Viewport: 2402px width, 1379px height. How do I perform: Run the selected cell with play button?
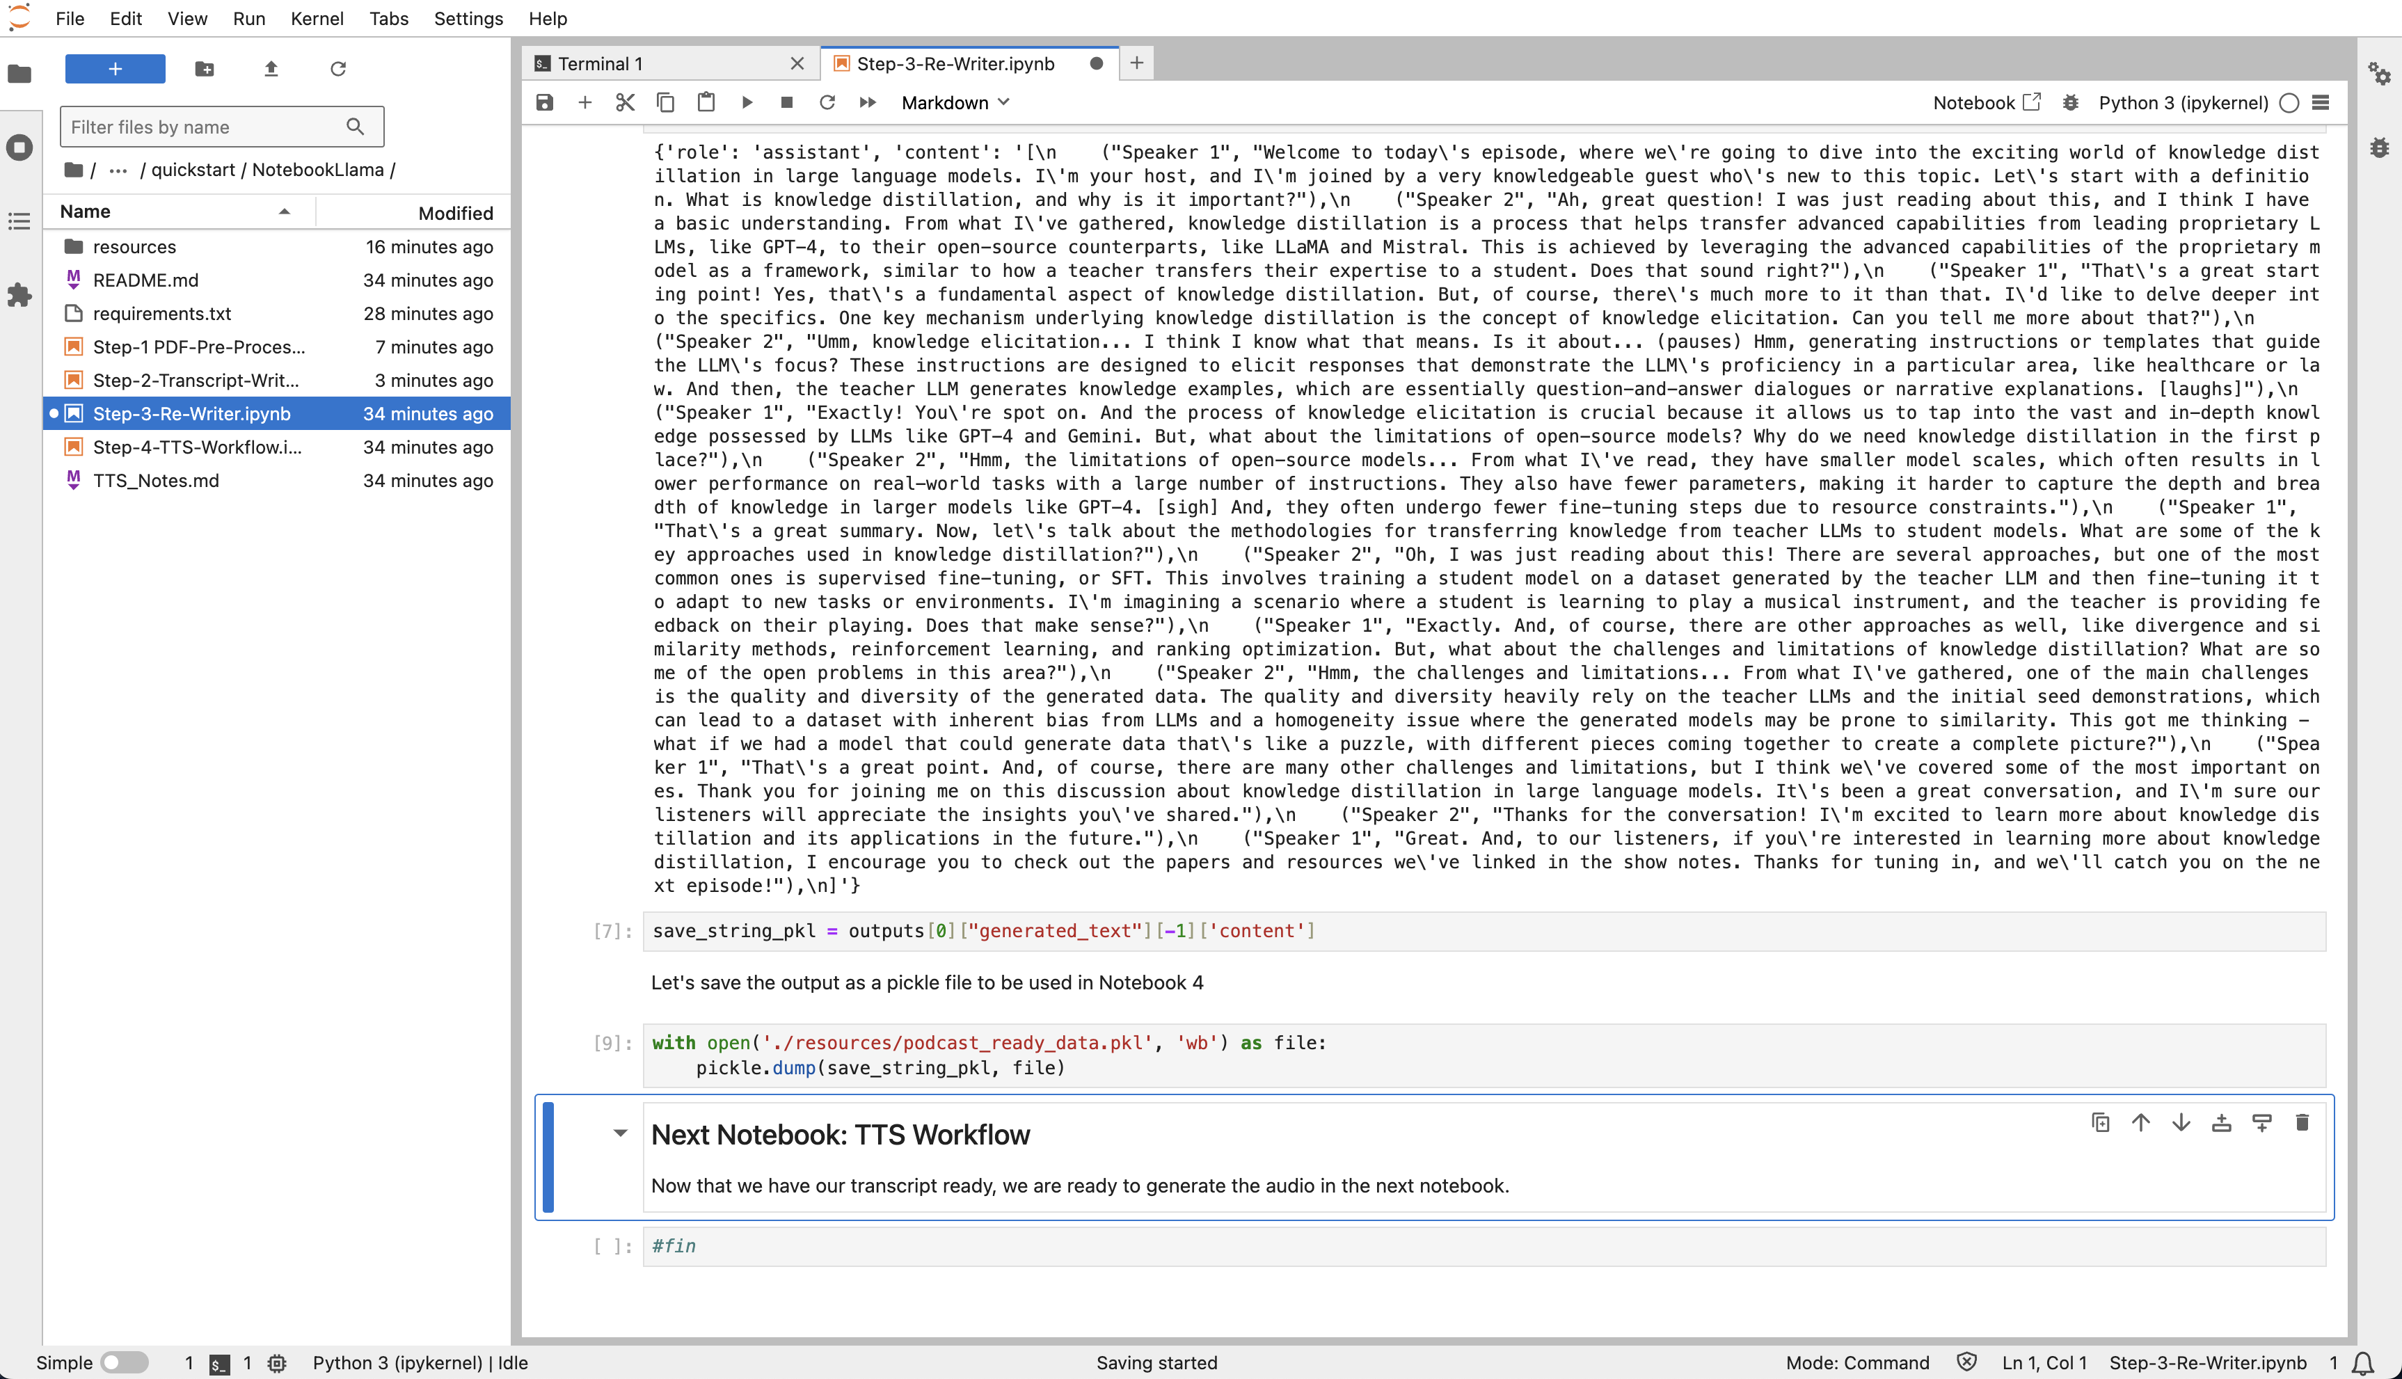(747, 102)
